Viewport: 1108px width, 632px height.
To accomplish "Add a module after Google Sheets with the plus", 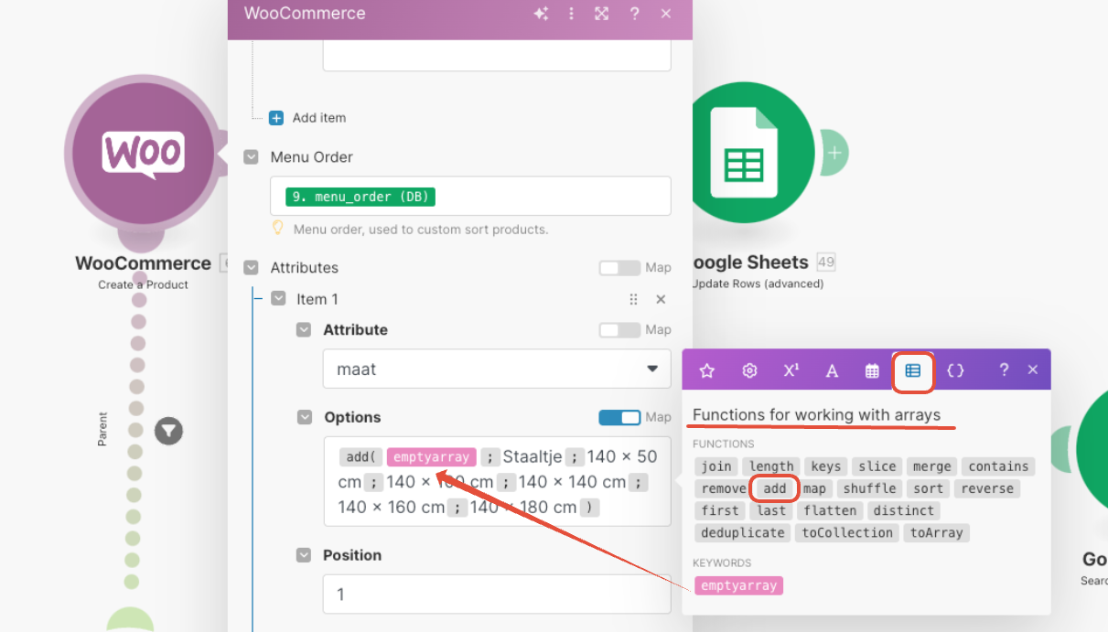I will tap(834, 153).
